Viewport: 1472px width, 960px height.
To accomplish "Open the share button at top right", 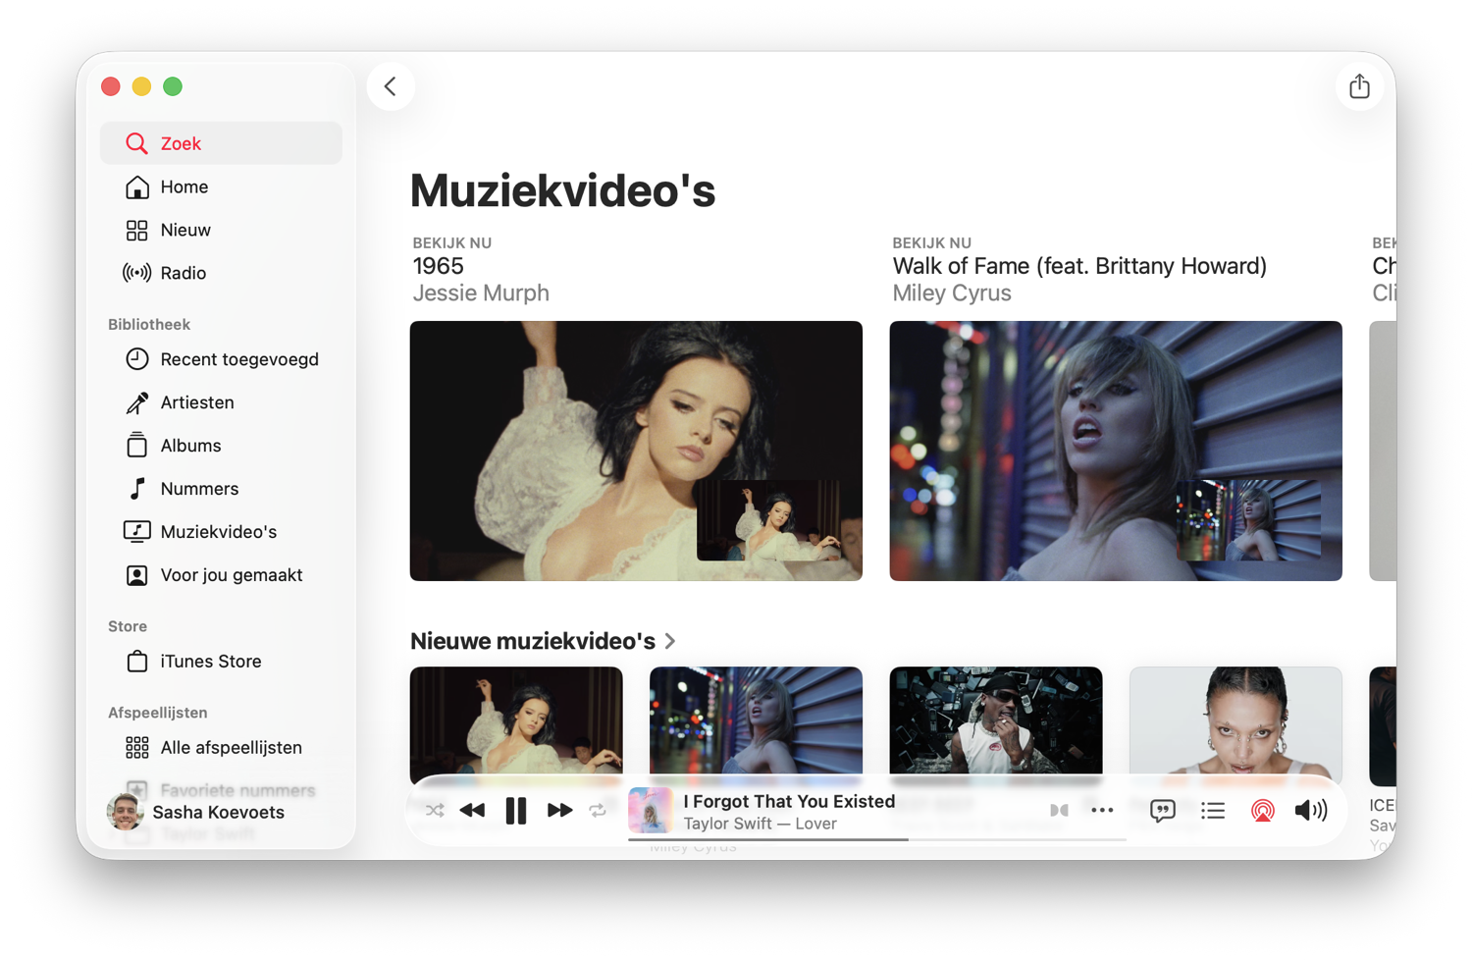I will [1359, 86].
